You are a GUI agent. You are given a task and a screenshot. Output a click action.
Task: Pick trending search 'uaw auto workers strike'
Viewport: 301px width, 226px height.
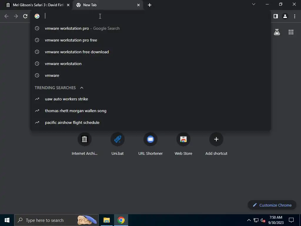pos(150,99)
